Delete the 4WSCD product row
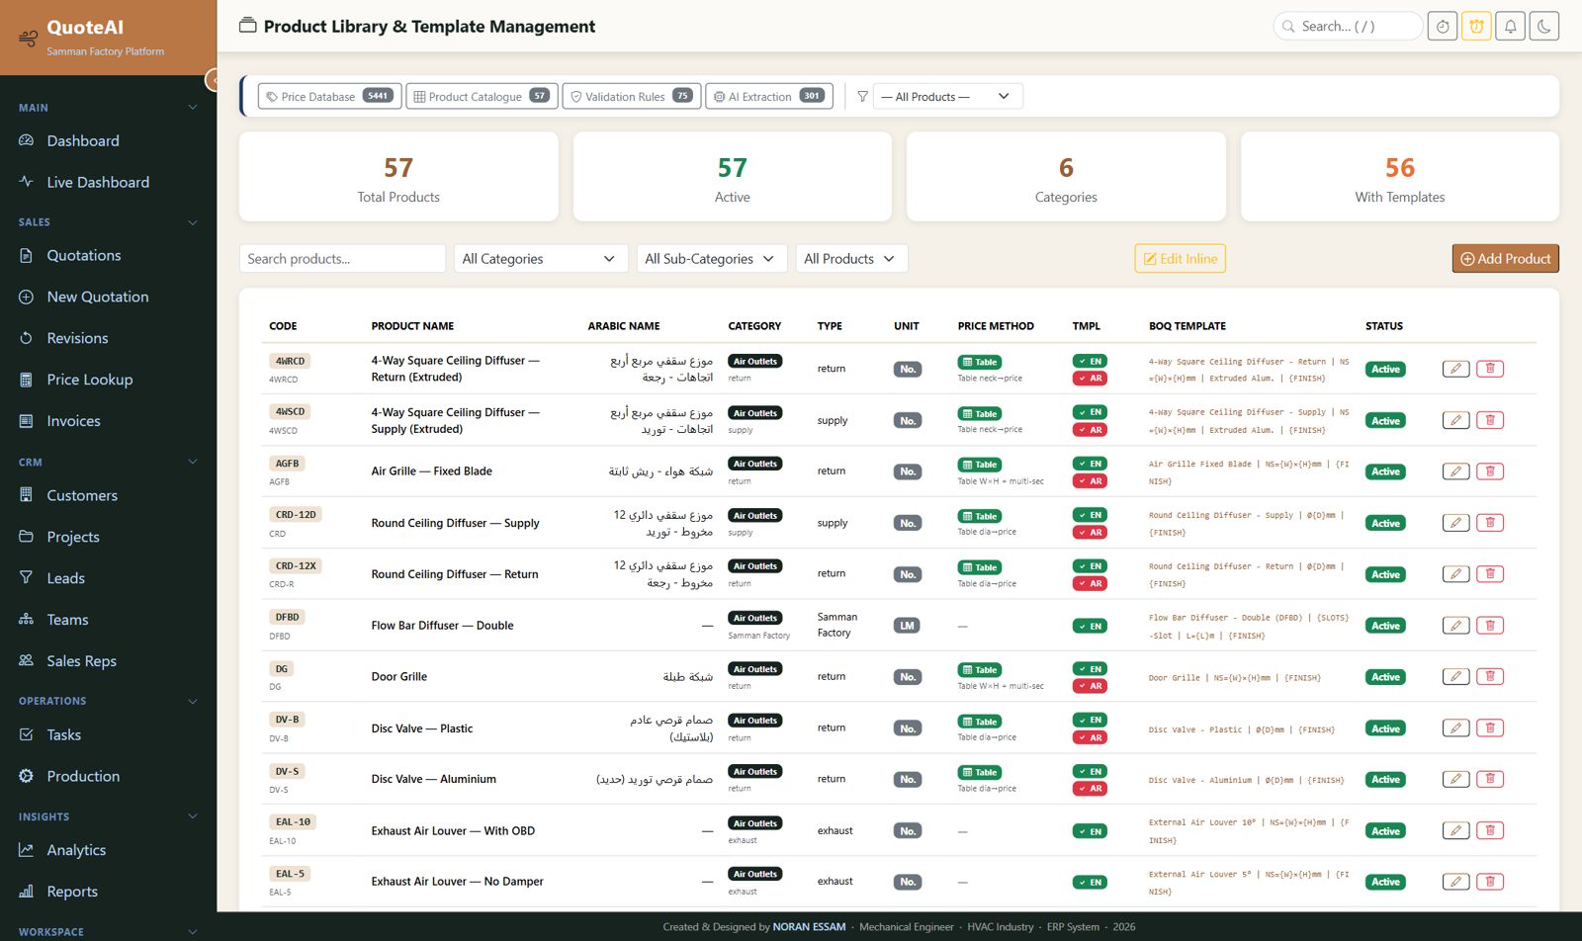The height and width of the screenshot is (941, 1582). pos(1490,420)
